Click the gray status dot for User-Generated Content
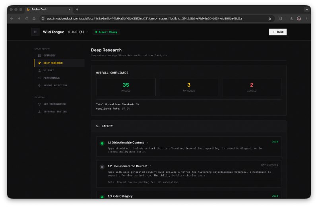 [102, 167]
